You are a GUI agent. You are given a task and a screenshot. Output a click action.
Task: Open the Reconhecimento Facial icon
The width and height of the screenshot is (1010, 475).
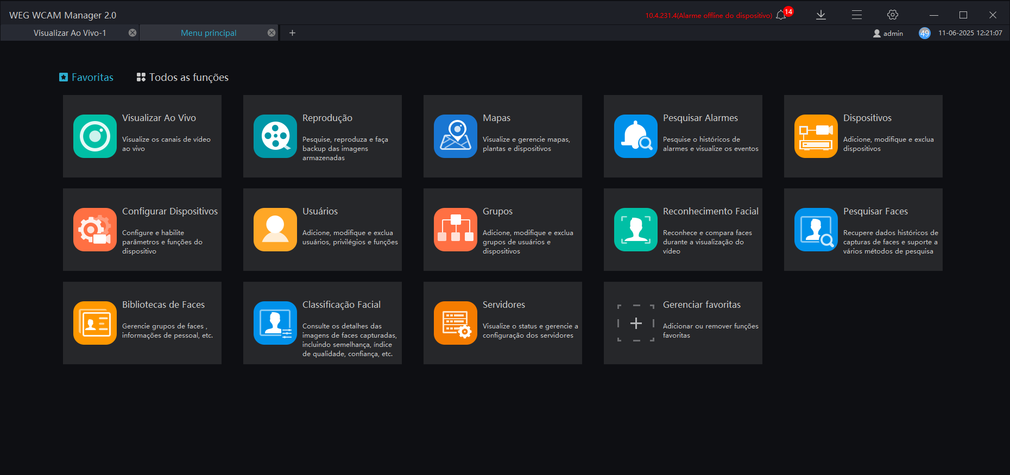click(x=636, y=230)
